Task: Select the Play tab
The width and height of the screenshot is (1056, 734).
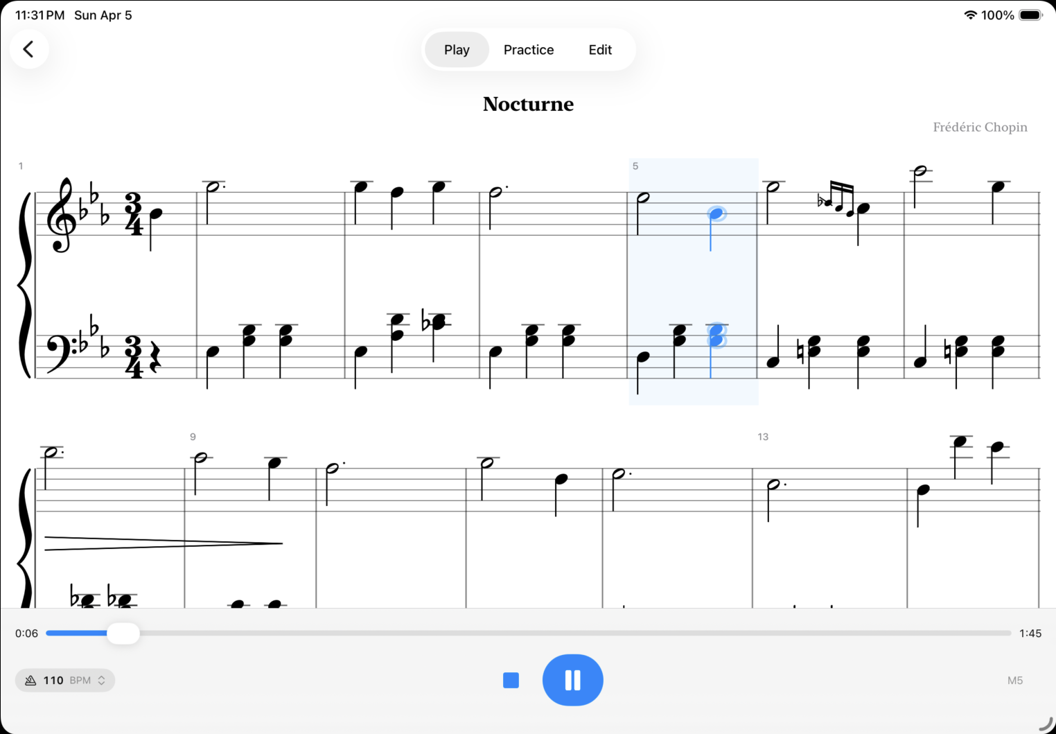Action: (456, 49)
